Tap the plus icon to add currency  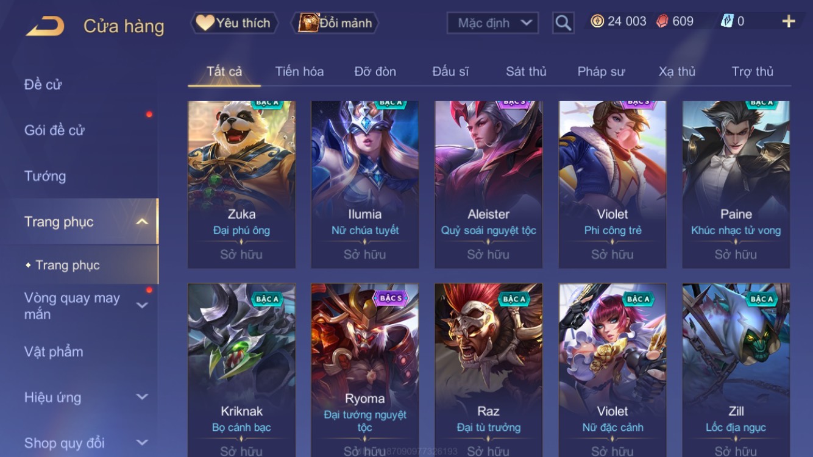pyautogui.click(x=789, y=21)
